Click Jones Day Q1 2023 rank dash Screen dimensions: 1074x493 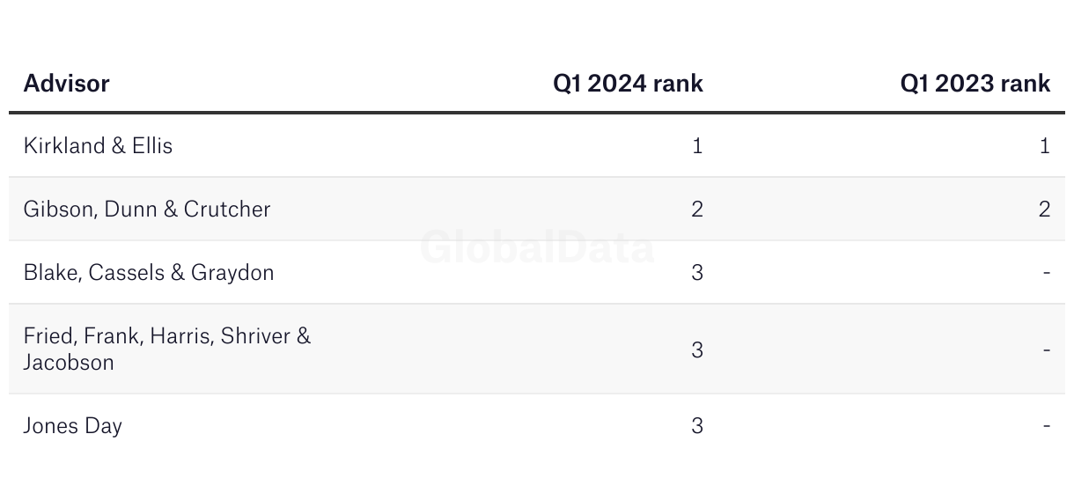pyautogui.click(x=1047, y=426)
